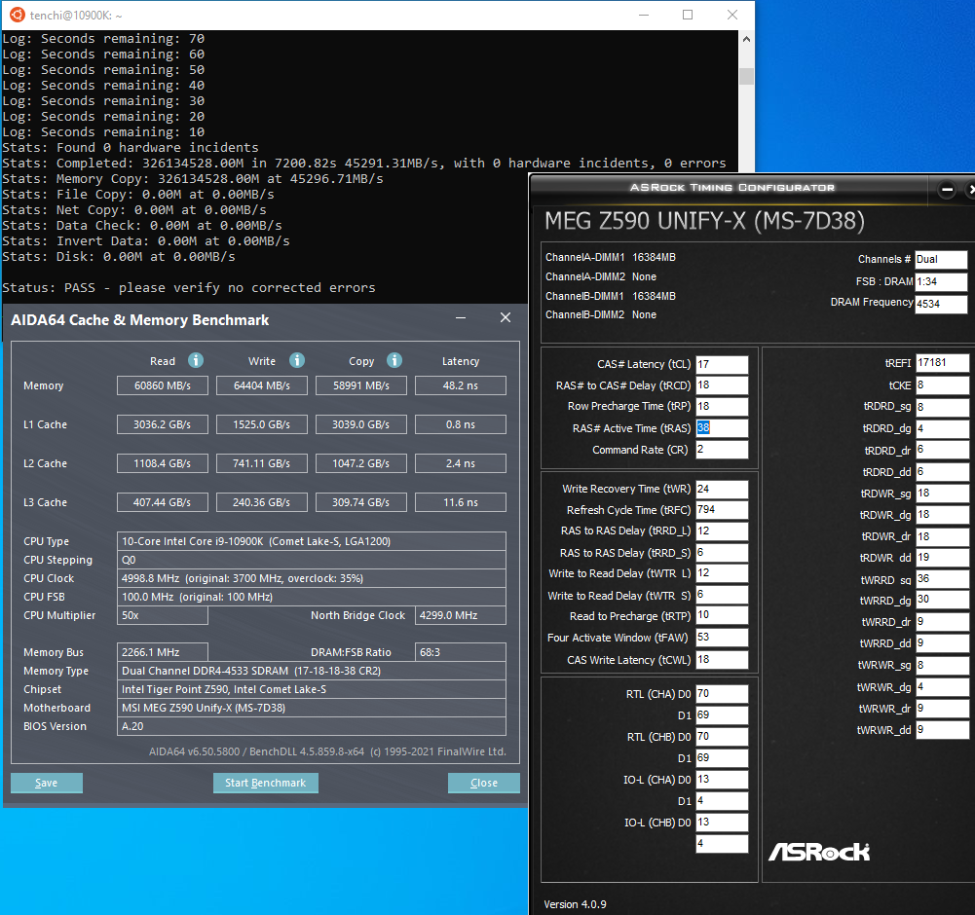This screenshot has width=975, height=915.
Task: Click the IO-L (CHB) D0 field
Action: click(x=722, y=823)
